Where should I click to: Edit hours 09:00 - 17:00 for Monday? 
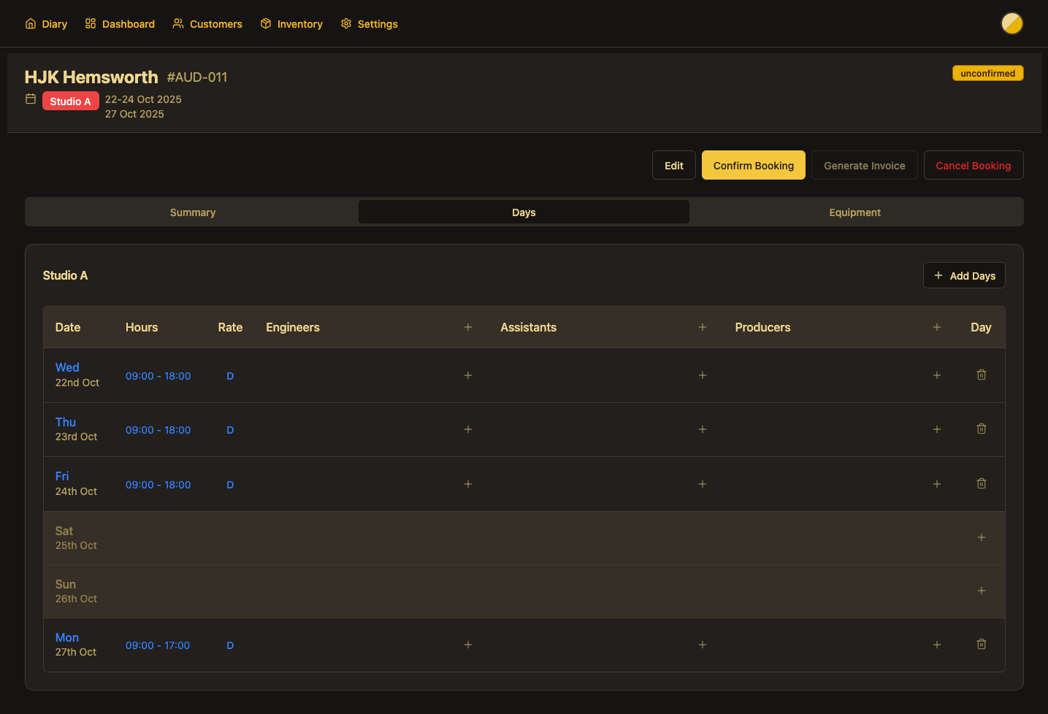[x=158, y=645]
